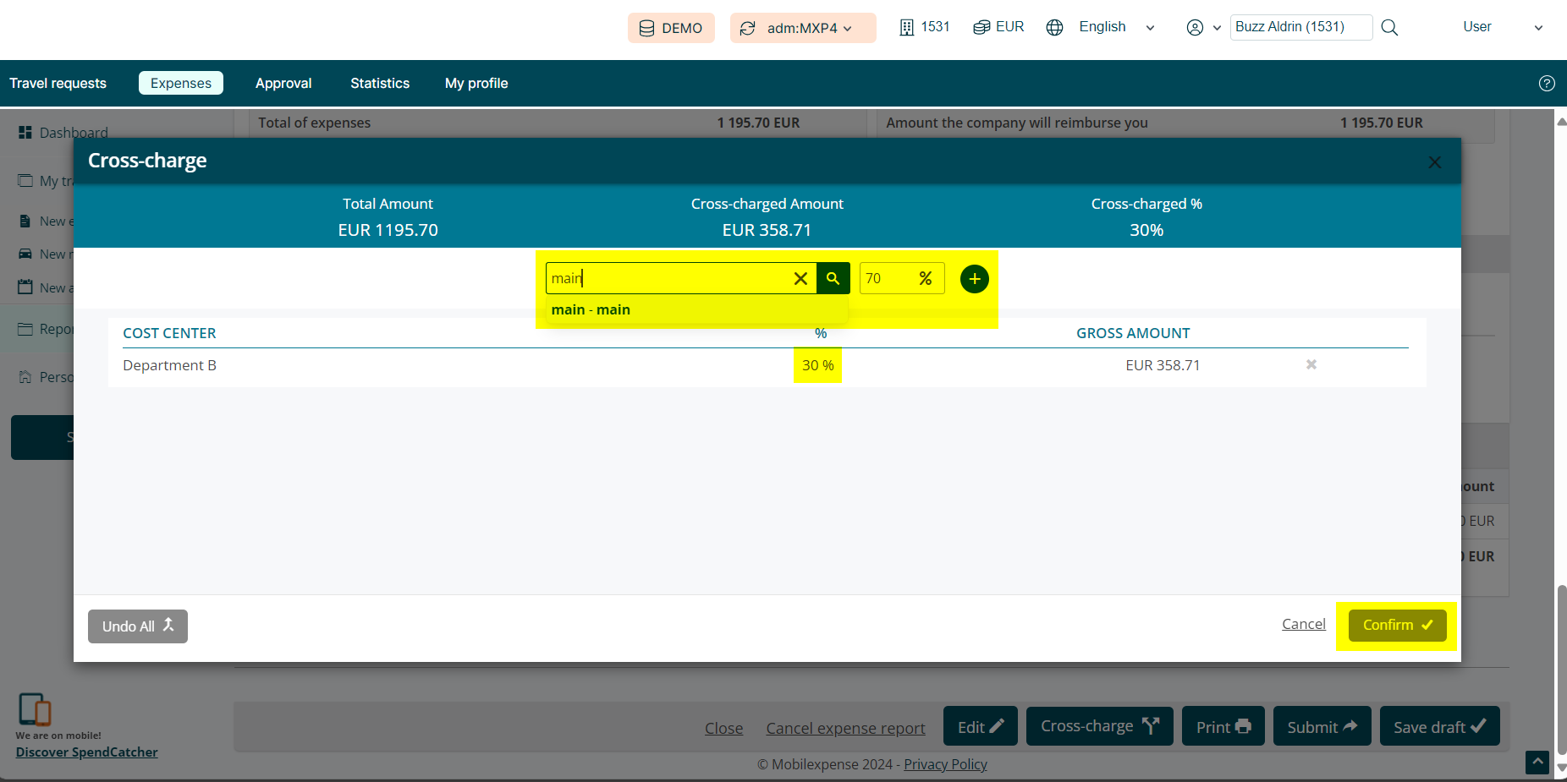1567x782 pixels.
Task: Switch to the Approval tab
Action: coord(283,83)
